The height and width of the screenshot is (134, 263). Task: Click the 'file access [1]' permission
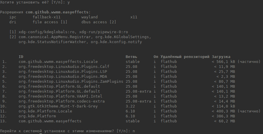pos(50,22)
